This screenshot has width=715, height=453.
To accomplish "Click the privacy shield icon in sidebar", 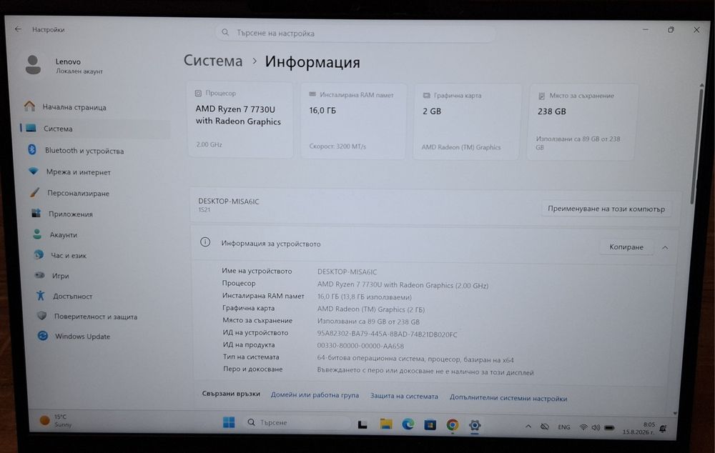I will point(41,315).
